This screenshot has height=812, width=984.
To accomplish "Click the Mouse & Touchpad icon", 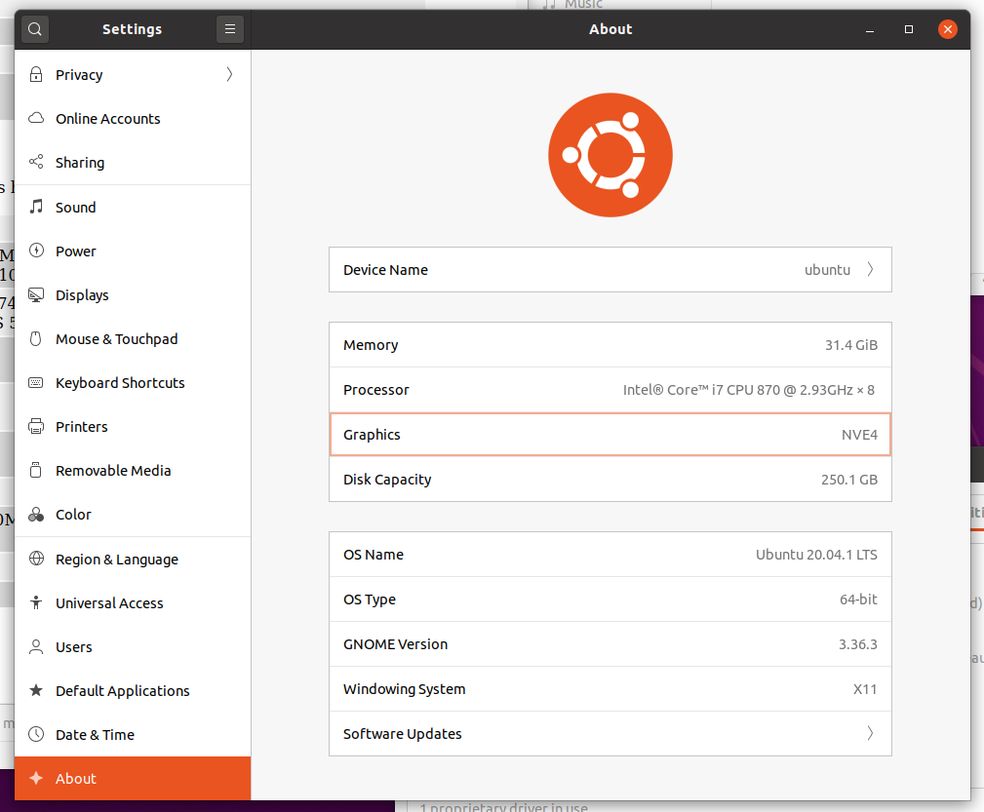I will coord(36,339).
